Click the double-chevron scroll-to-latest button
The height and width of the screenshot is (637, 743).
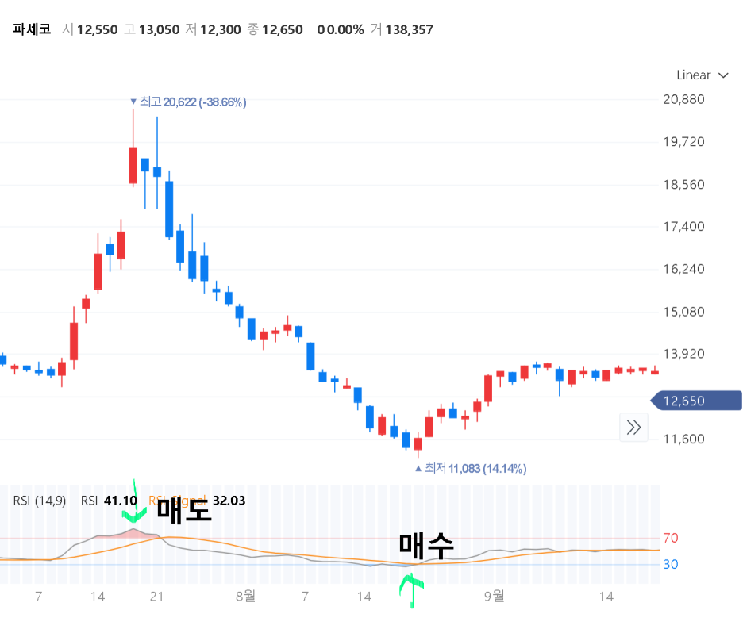633,428
